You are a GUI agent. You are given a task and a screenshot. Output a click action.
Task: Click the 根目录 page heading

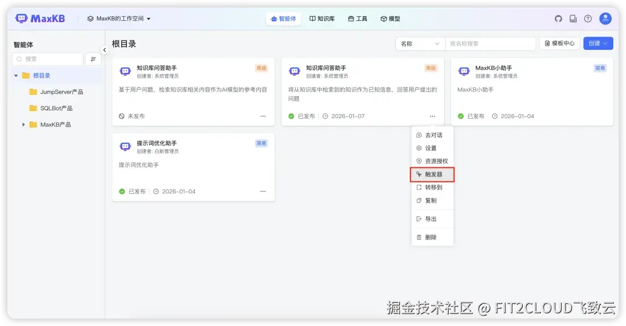pyautogui.click(x=124, y=44)
